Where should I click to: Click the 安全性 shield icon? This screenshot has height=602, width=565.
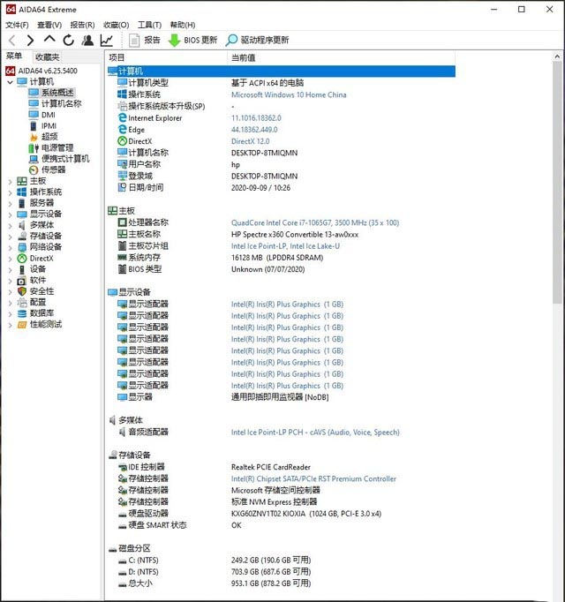(22, 291)
